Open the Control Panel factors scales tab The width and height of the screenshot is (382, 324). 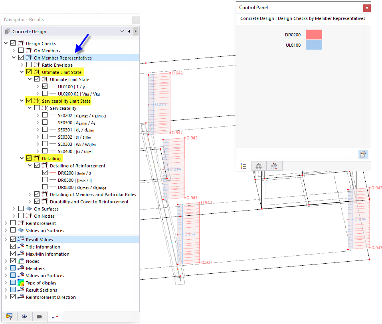coord(259,166)
